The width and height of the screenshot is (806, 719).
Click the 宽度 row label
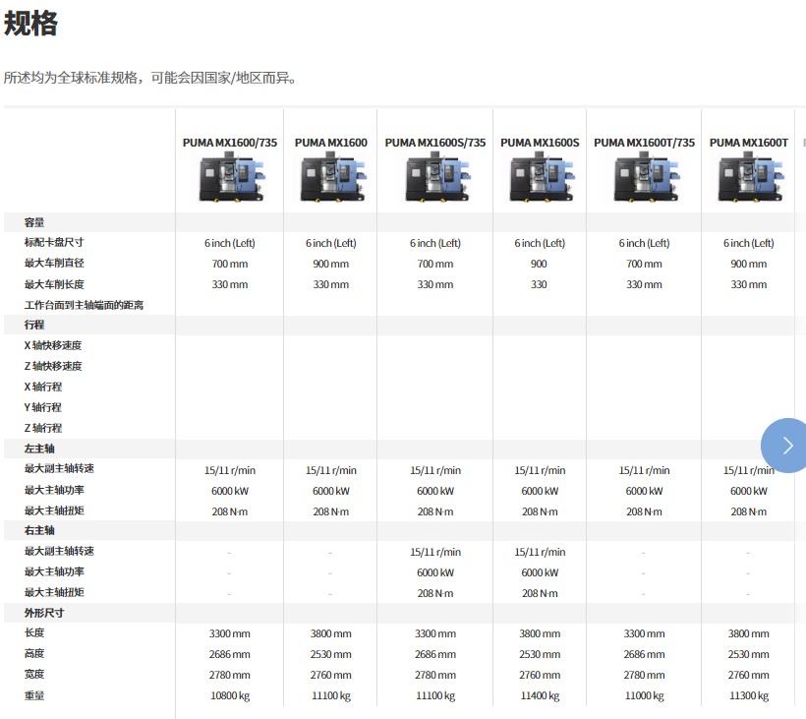pos(34,675)
